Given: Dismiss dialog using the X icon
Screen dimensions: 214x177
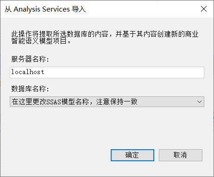Looking at the screenshot, I should [x=204, y=9].
